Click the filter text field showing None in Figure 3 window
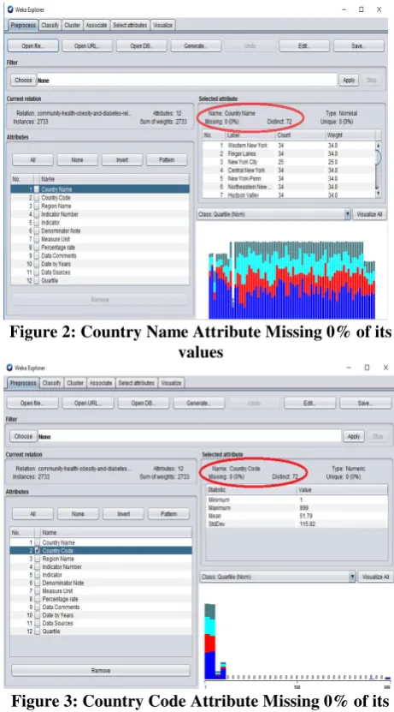This screenshot has height=712, width=394. (190, 436)
